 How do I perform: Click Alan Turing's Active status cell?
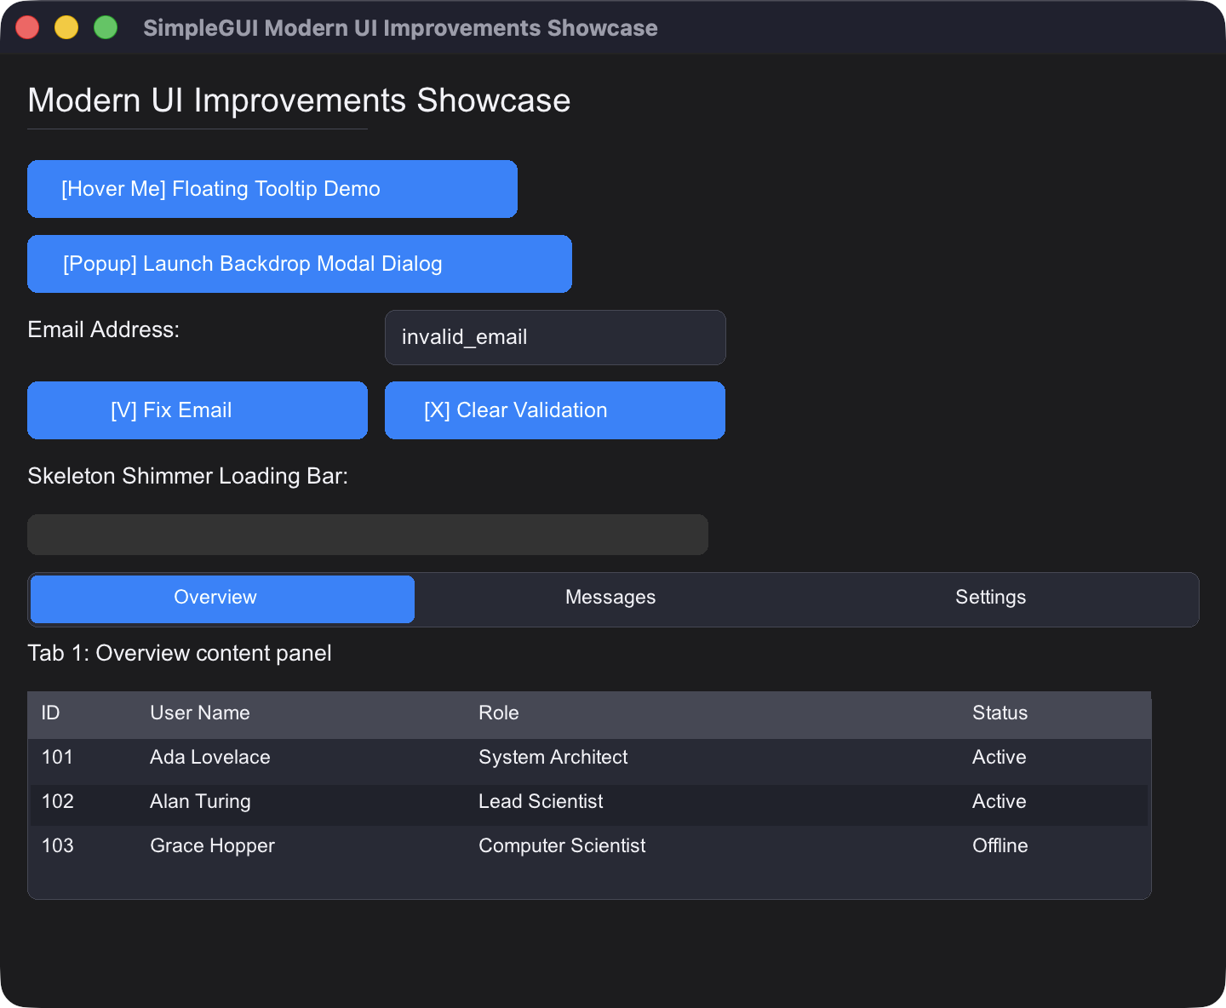(x=1000, y=802)
